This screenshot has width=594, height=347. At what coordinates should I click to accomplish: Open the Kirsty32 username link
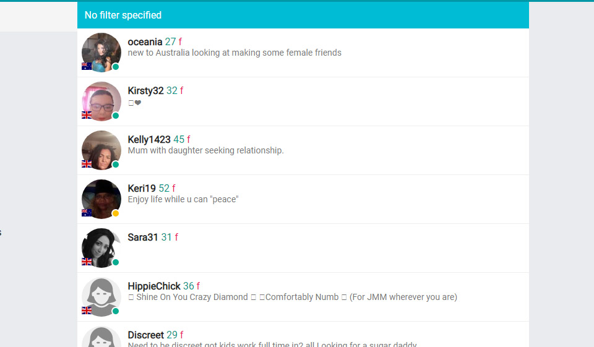[145, 91]
